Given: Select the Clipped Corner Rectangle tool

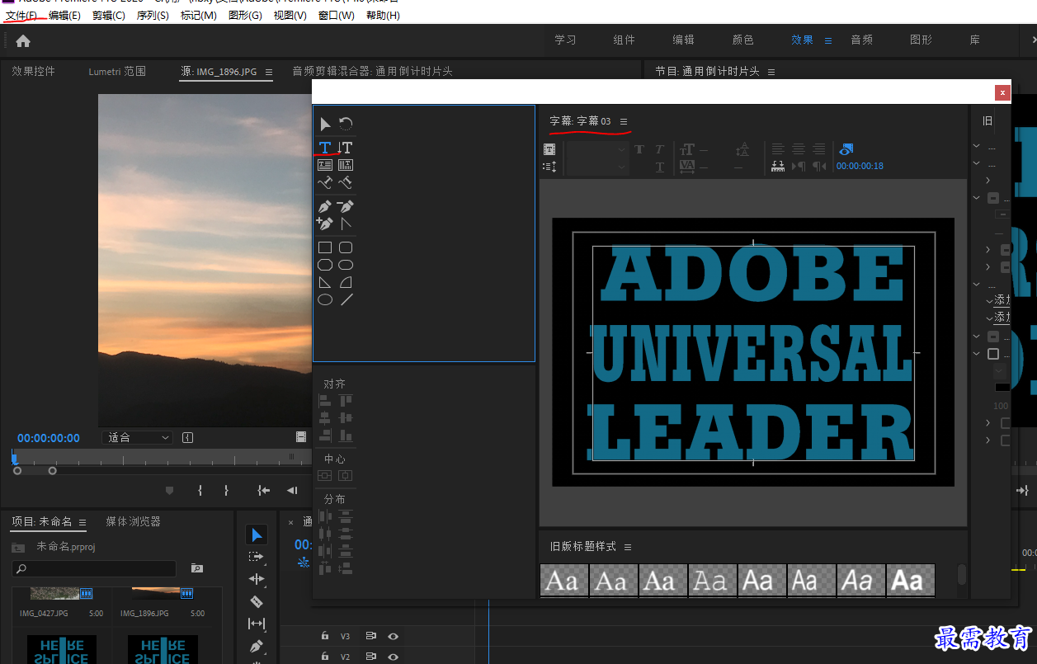Looking at the screenshot, I should [325, 265].
